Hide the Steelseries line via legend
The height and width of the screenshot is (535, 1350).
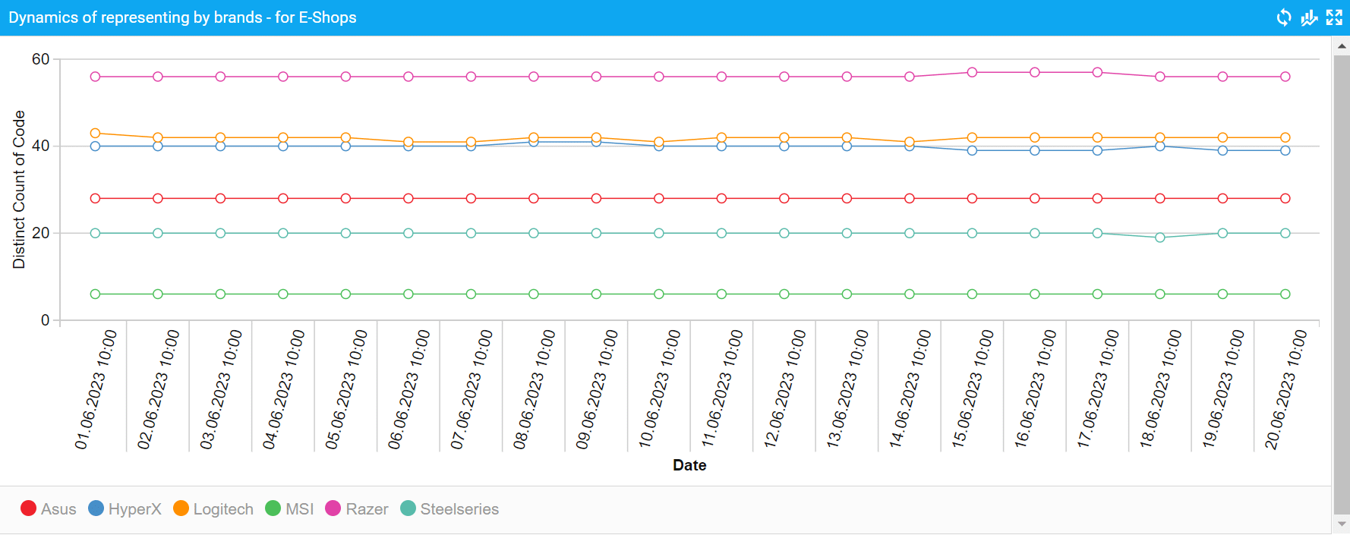pyautogui.click(x=449, y=509)
